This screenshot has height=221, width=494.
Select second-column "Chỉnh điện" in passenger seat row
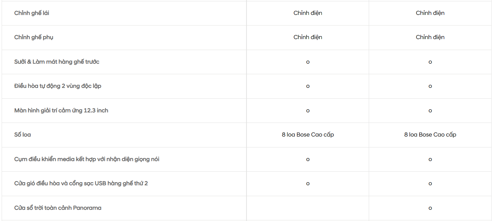(x=430, y=37)
